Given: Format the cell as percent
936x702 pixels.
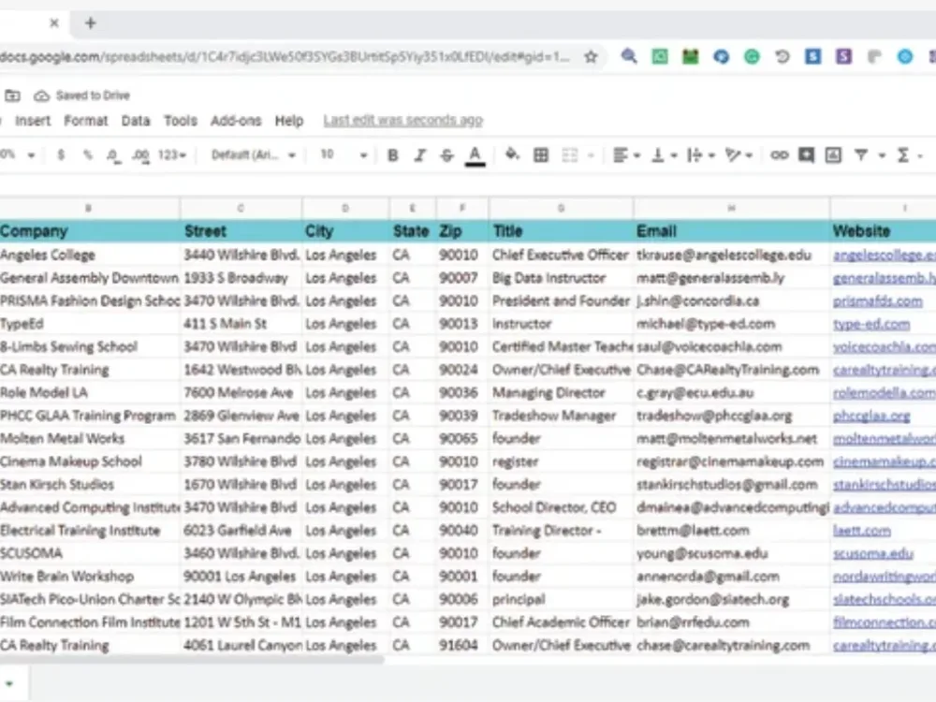Looking at the screenshot, I should (88, 155).
